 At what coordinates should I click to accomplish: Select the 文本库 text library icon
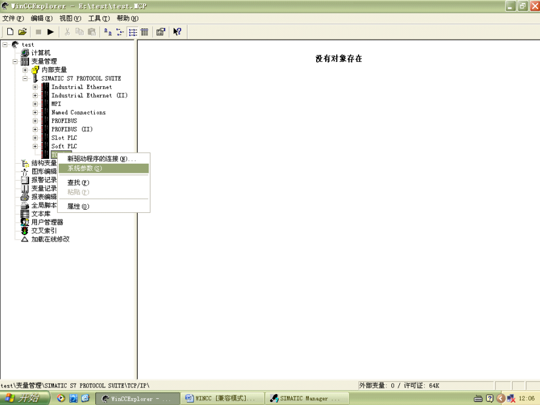tap(25, 213)
